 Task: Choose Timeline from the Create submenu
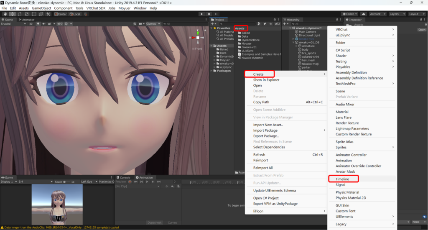point(342,179)
